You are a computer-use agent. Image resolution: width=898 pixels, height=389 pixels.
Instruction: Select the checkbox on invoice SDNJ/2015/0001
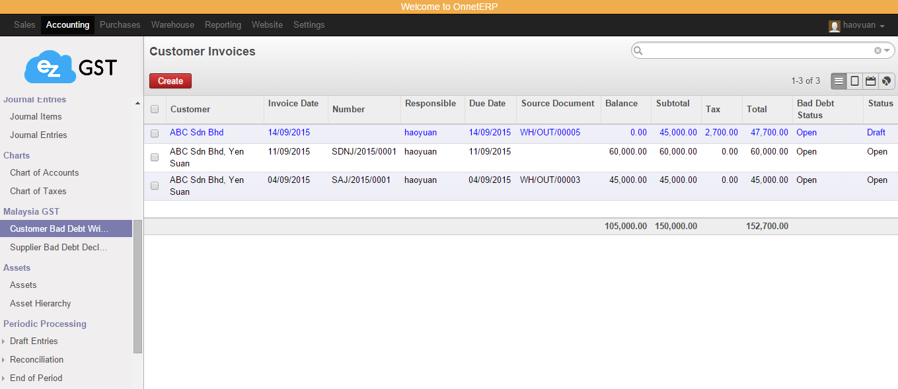[155, 157]
